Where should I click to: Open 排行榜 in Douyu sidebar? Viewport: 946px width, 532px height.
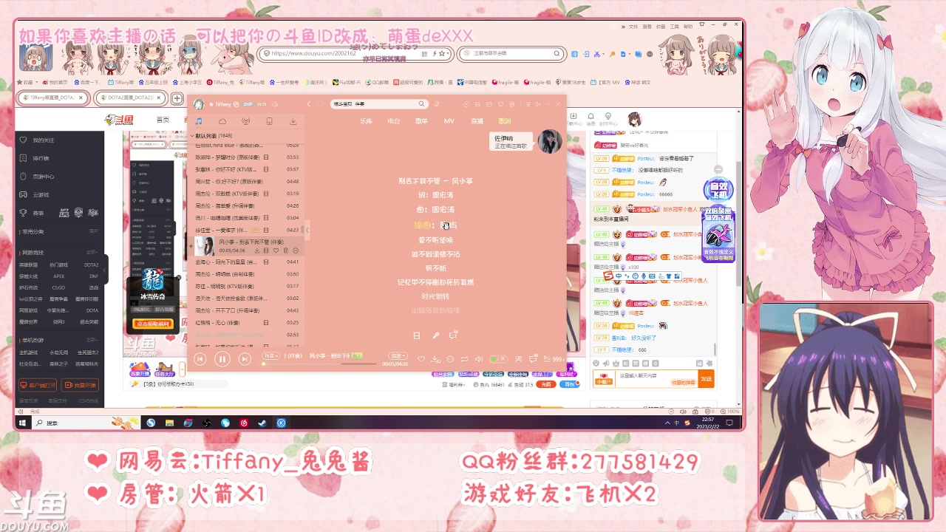tap(41, 158)
